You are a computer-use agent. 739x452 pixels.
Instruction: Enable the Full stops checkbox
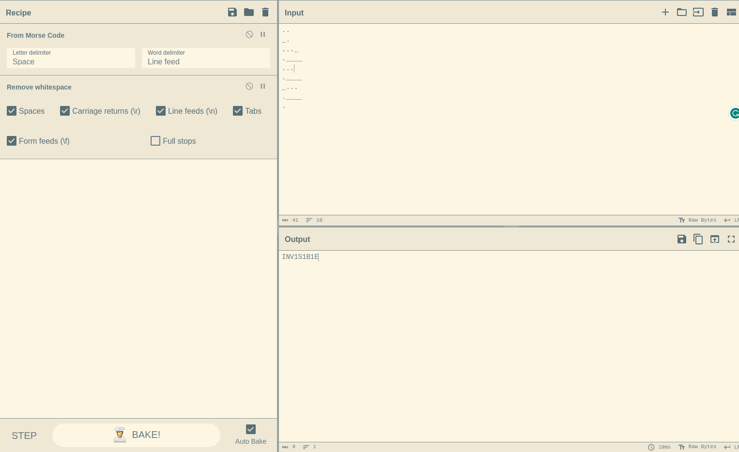pyautogui.click(x=155, y=141)
